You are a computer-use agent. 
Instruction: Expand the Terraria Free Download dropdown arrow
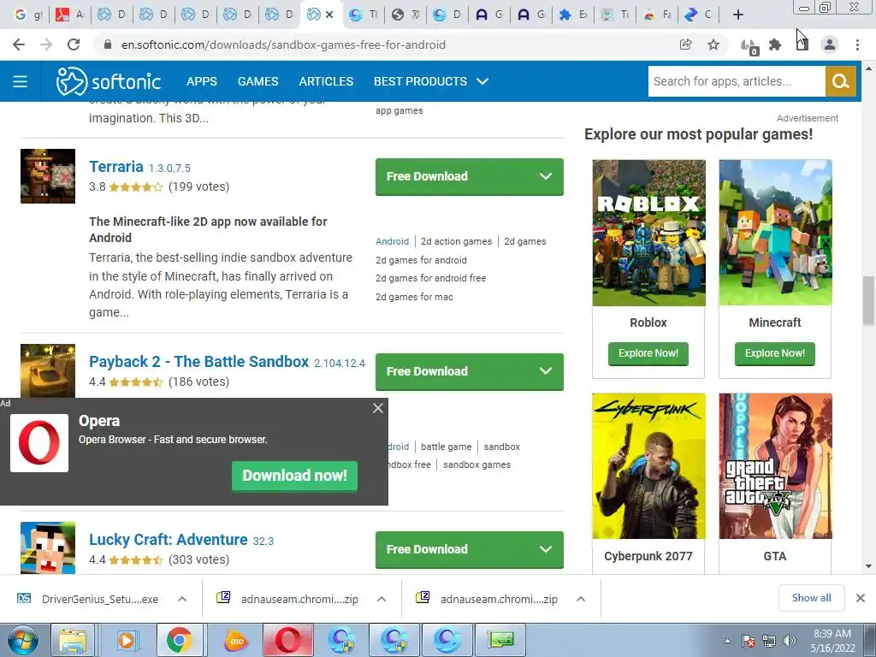point(545,176)
